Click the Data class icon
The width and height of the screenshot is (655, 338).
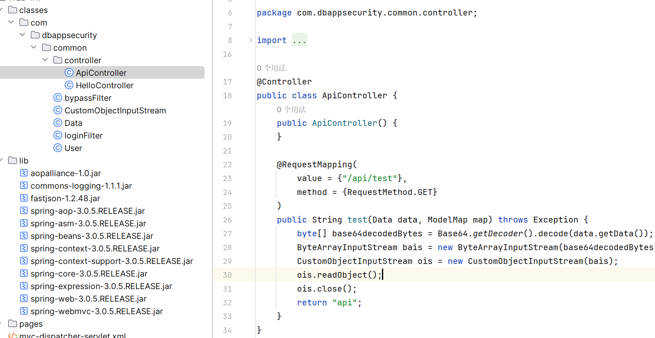[58, 123]
